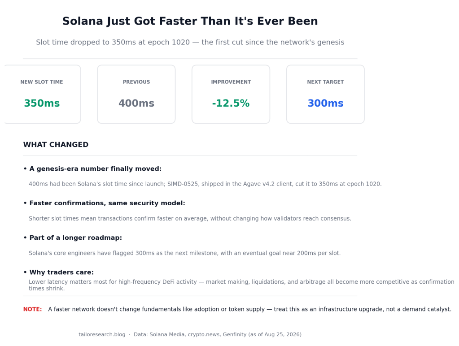Select the high-frequency DeFi activity paragraph
The width and height of the screenshot is (459, 346).
coord(241,285)
